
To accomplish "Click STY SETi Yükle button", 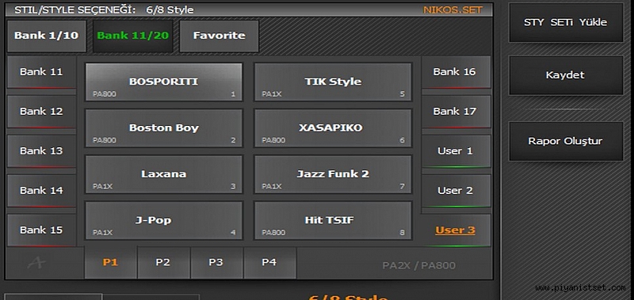I will [565, 23].
